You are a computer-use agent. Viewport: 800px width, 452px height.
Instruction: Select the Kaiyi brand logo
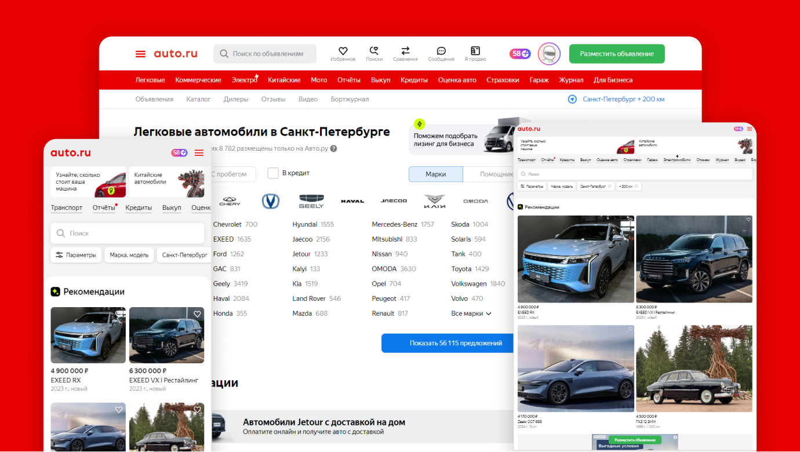tap(435, 201)
